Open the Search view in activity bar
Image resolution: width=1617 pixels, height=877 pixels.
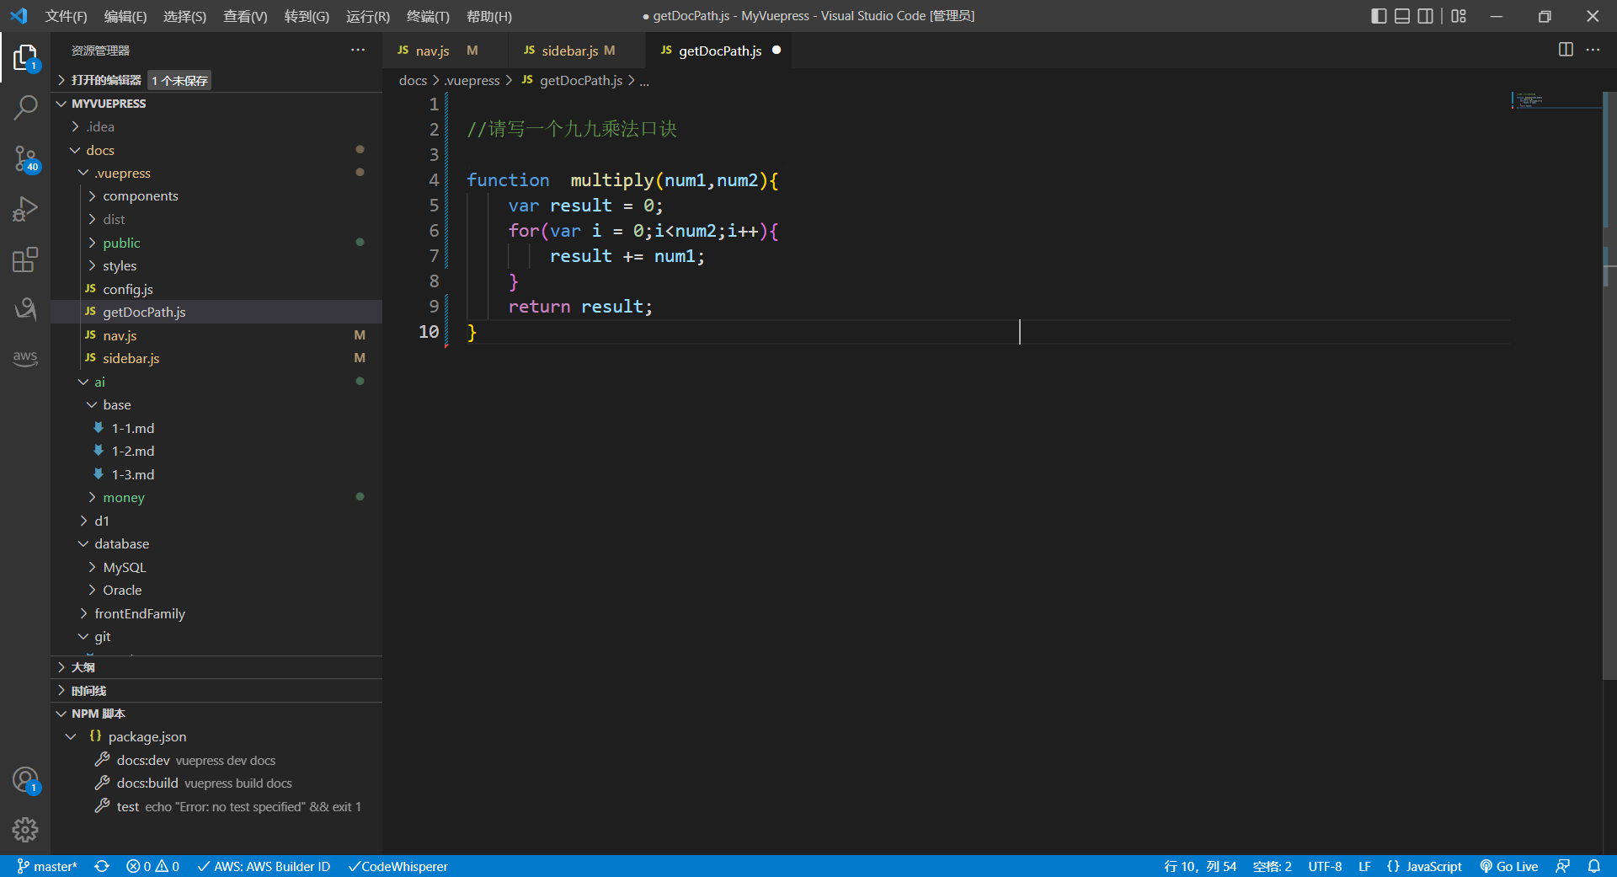pyautogui.click(x=25, y=108)
